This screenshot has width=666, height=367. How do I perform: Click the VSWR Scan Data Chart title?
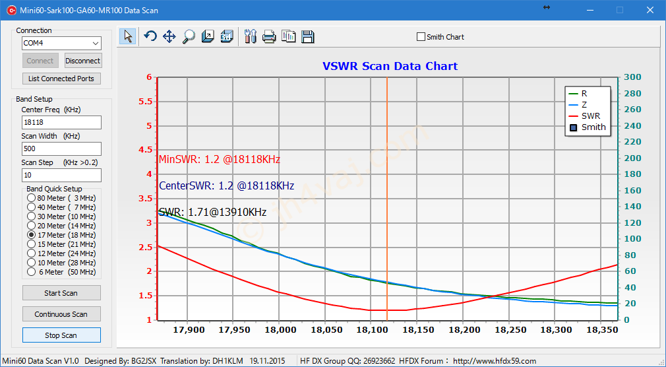coord(390,67)
